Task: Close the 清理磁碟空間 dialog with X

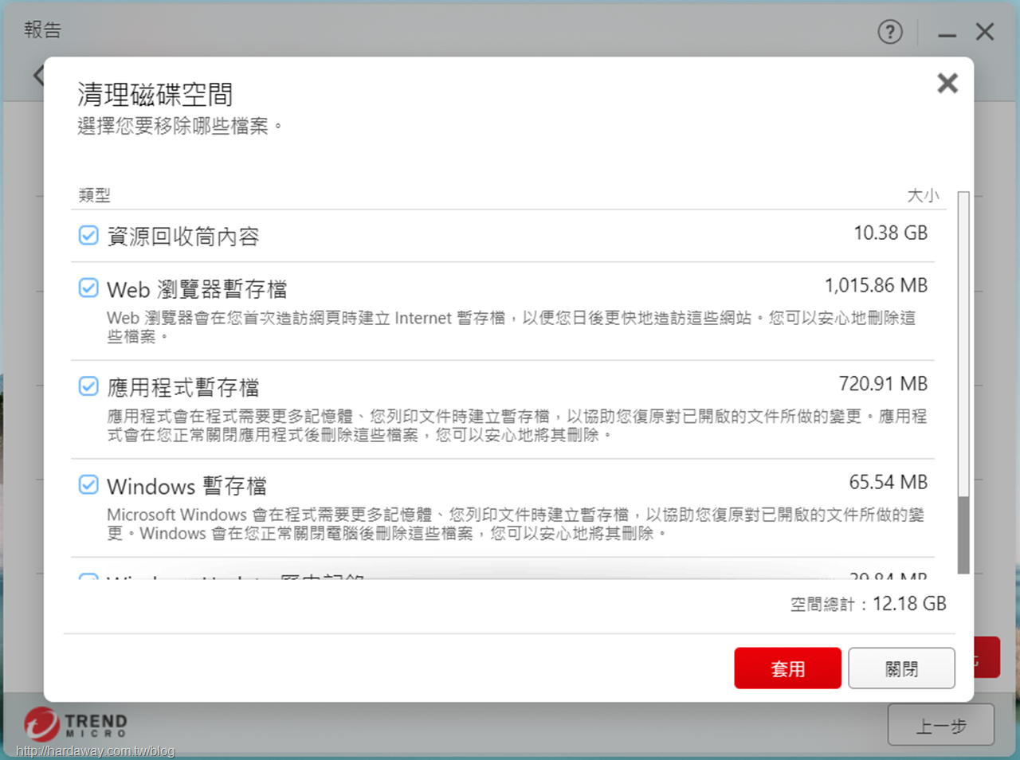Action: pos(947,83)
